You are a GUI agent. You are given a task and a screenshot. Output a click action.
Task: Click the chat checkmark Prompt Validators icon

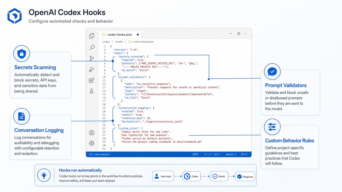pos(272,71)
